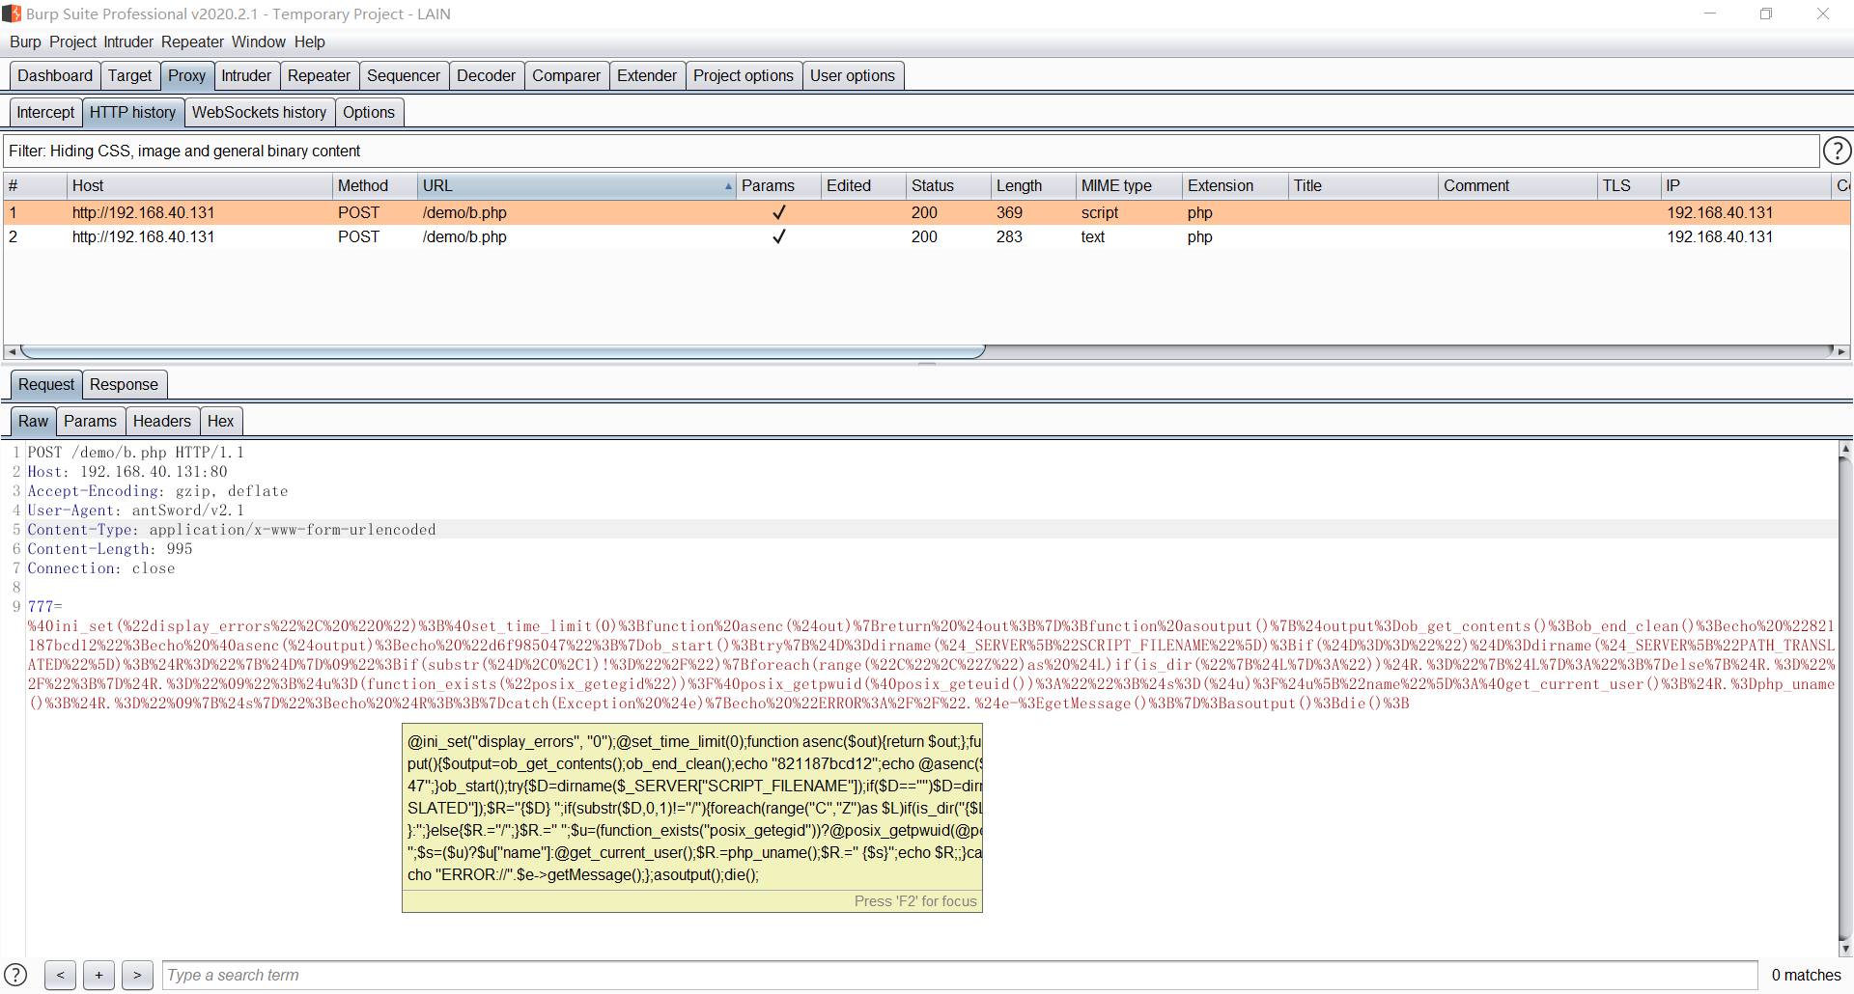Sort by the Status column header
The width and height of the screenshot is (1854, 994).
click(x=948, y=186)
